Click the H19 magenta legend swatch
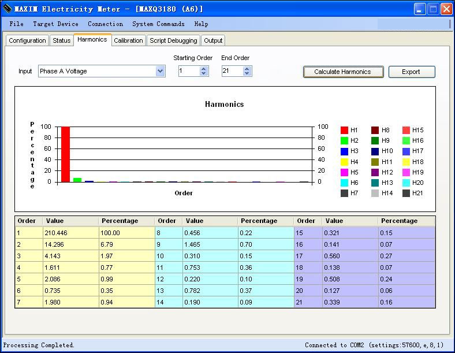 406,172
